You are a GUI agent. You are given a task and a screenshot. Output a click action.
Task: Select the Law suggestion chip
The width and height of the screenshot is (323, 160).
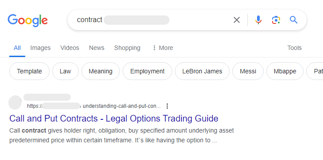[x=65, y=71]
